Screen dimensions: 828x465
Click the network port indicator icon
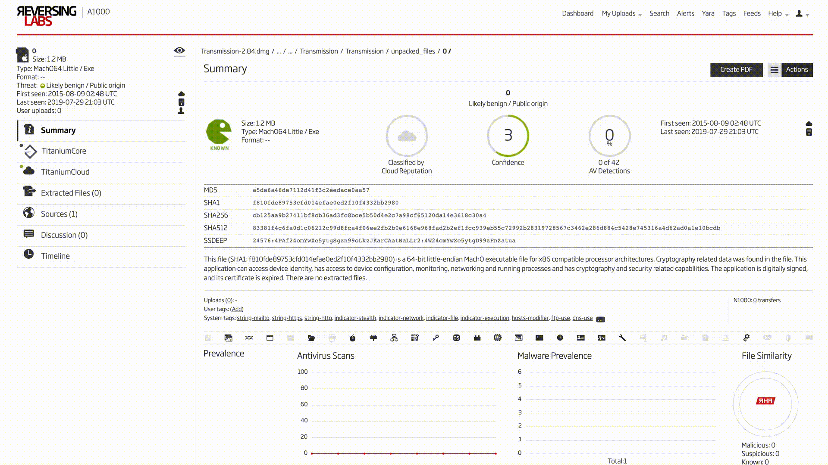373,338
